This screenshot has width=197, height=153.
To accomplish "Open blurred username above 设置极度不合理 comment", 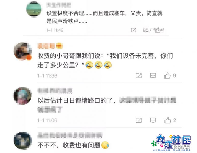I will 59,5.
